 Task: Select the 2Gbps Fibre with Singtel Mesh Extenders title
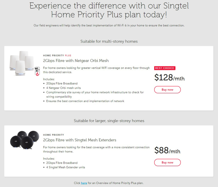80,140
